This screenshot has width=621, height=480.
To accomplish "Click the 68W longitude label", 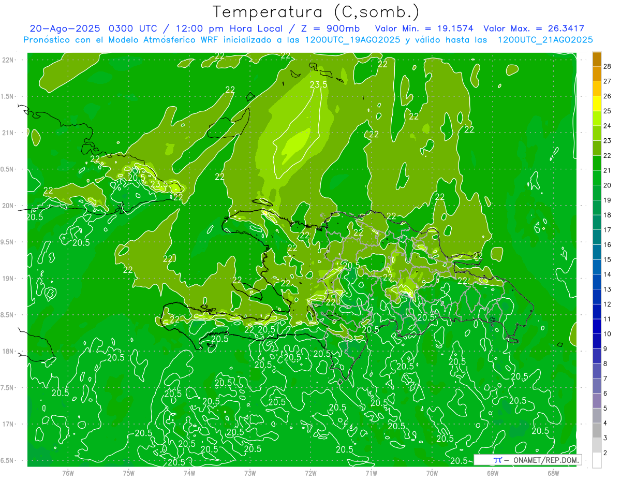I will pos(553,473).
